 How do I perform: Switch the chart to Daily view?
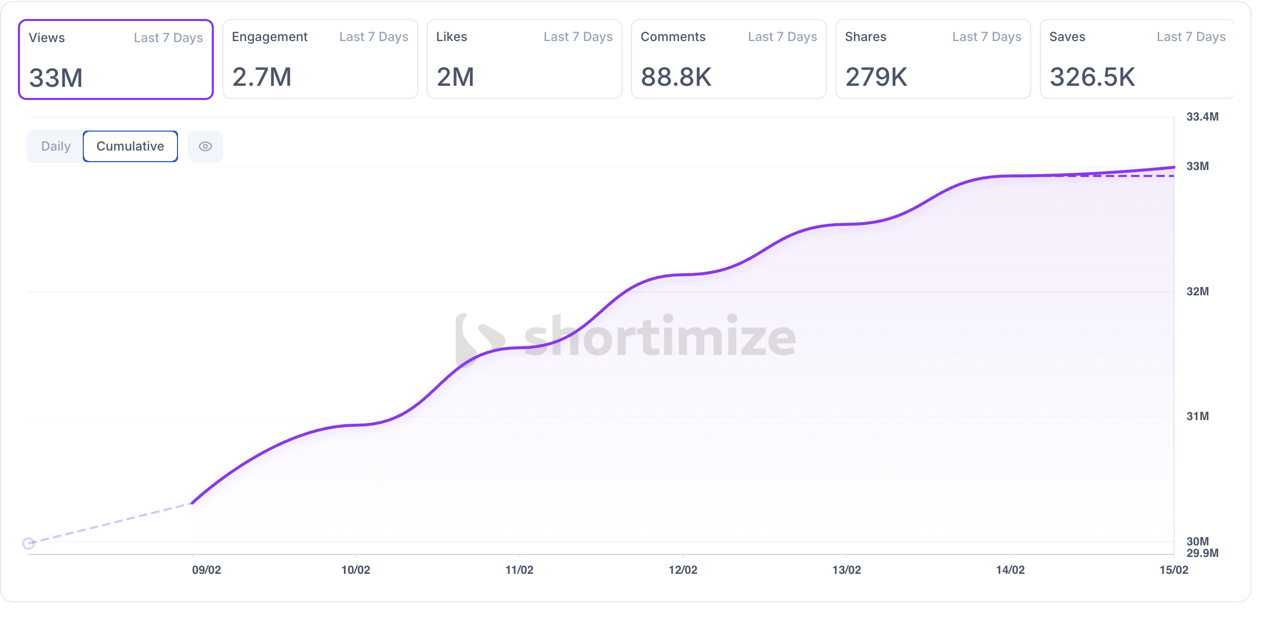[55, 146]
